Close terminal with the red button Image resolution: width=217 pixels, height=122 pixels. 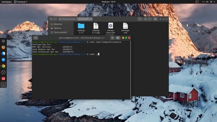(x=129, y=38)
